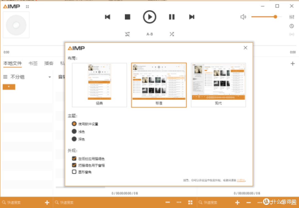Expand the 不分组 grouping dropdown

(x=50, y=77)
